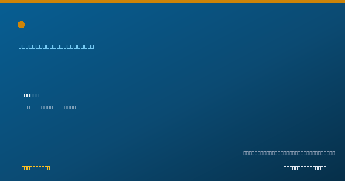Click the gray sub-item beneath the white title
345x181 pixels.
[x=57, y=107]
